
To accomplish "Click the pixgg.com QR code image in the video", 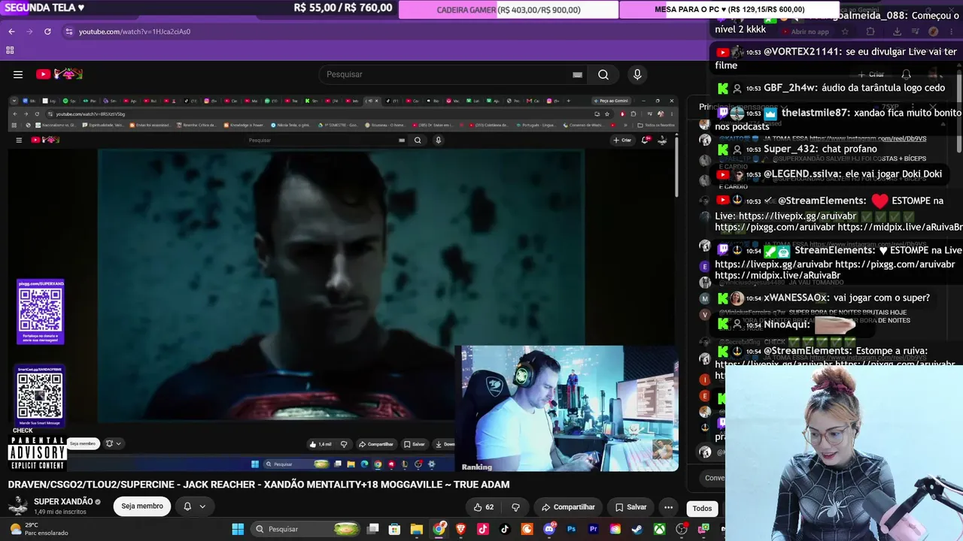I will (41, 312).
